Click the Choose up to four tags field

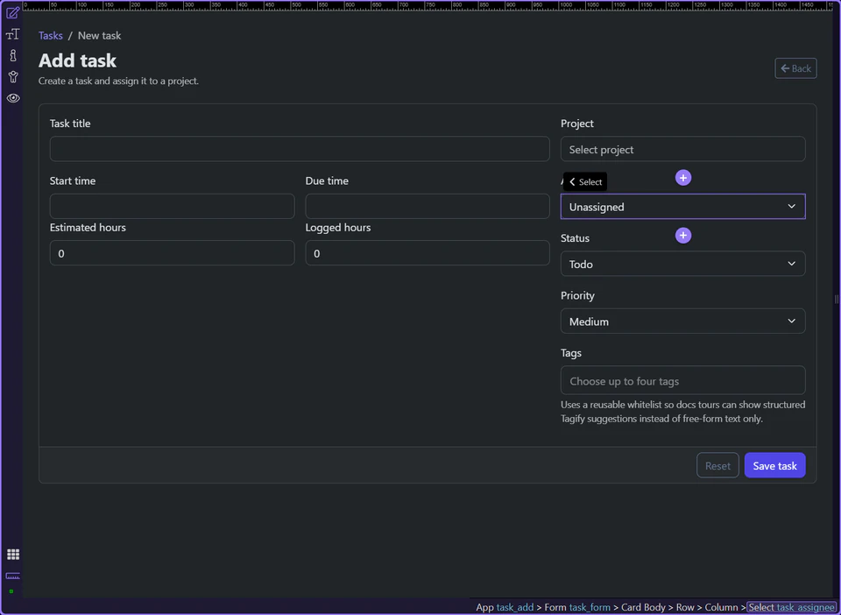(682, 379)
